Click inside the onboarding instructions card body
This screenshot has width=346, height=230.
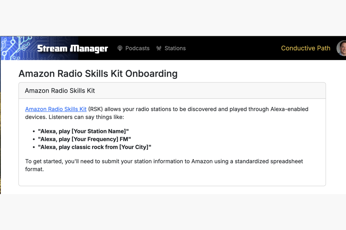point(172,138)
